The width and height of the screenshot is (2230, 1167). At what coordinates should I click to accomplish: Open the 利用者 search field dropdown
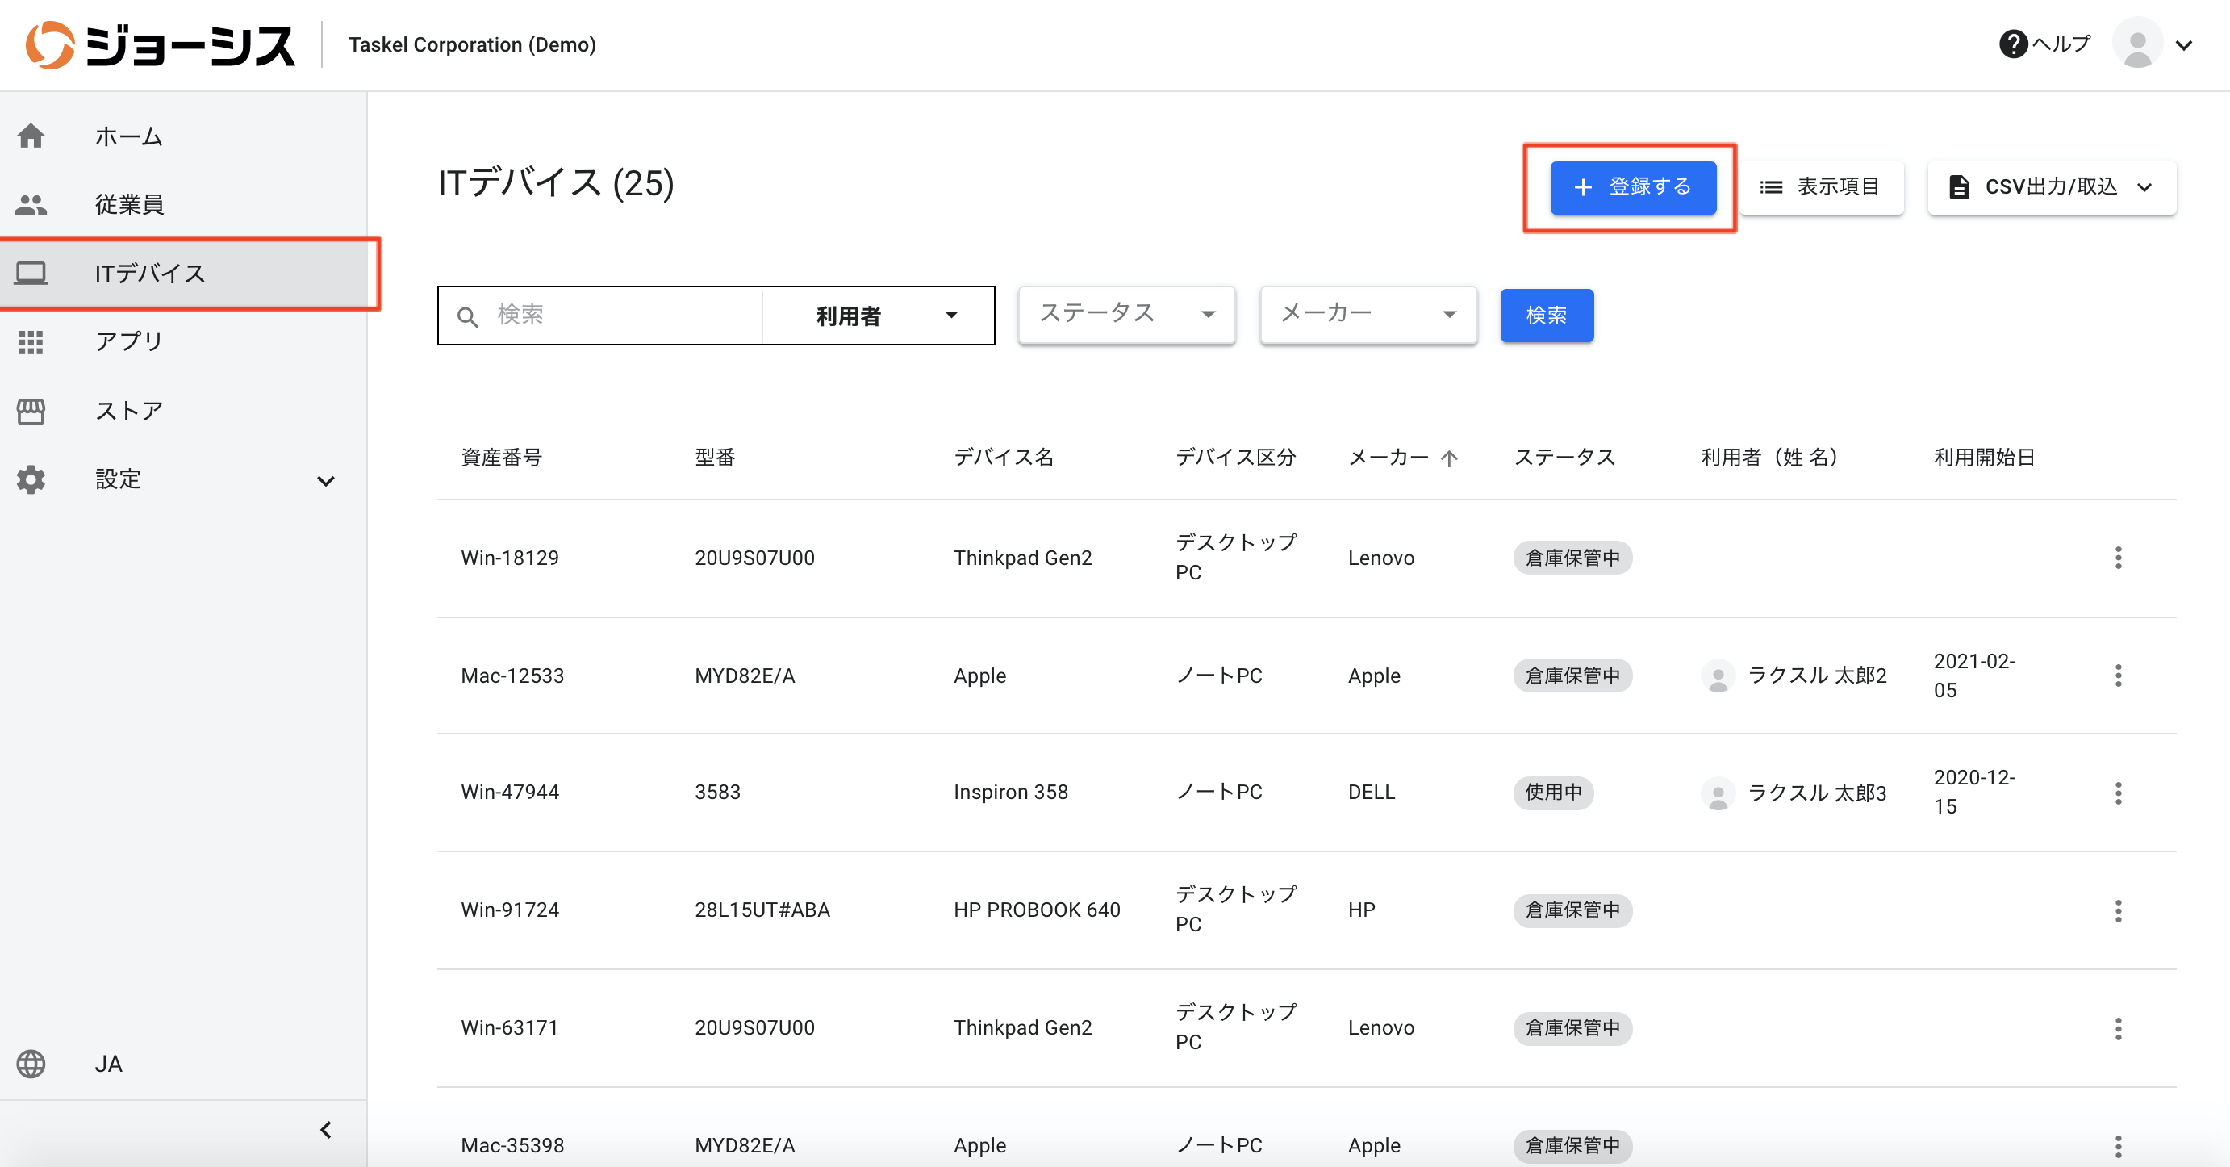pos(879,316)
